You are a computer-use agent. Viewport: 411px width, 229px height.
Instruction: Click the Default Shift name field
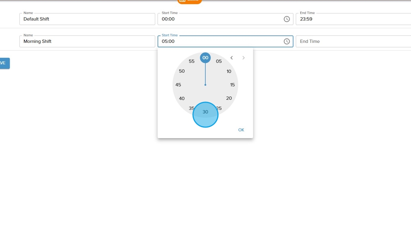pyautogui.click(x=87, y=19)
